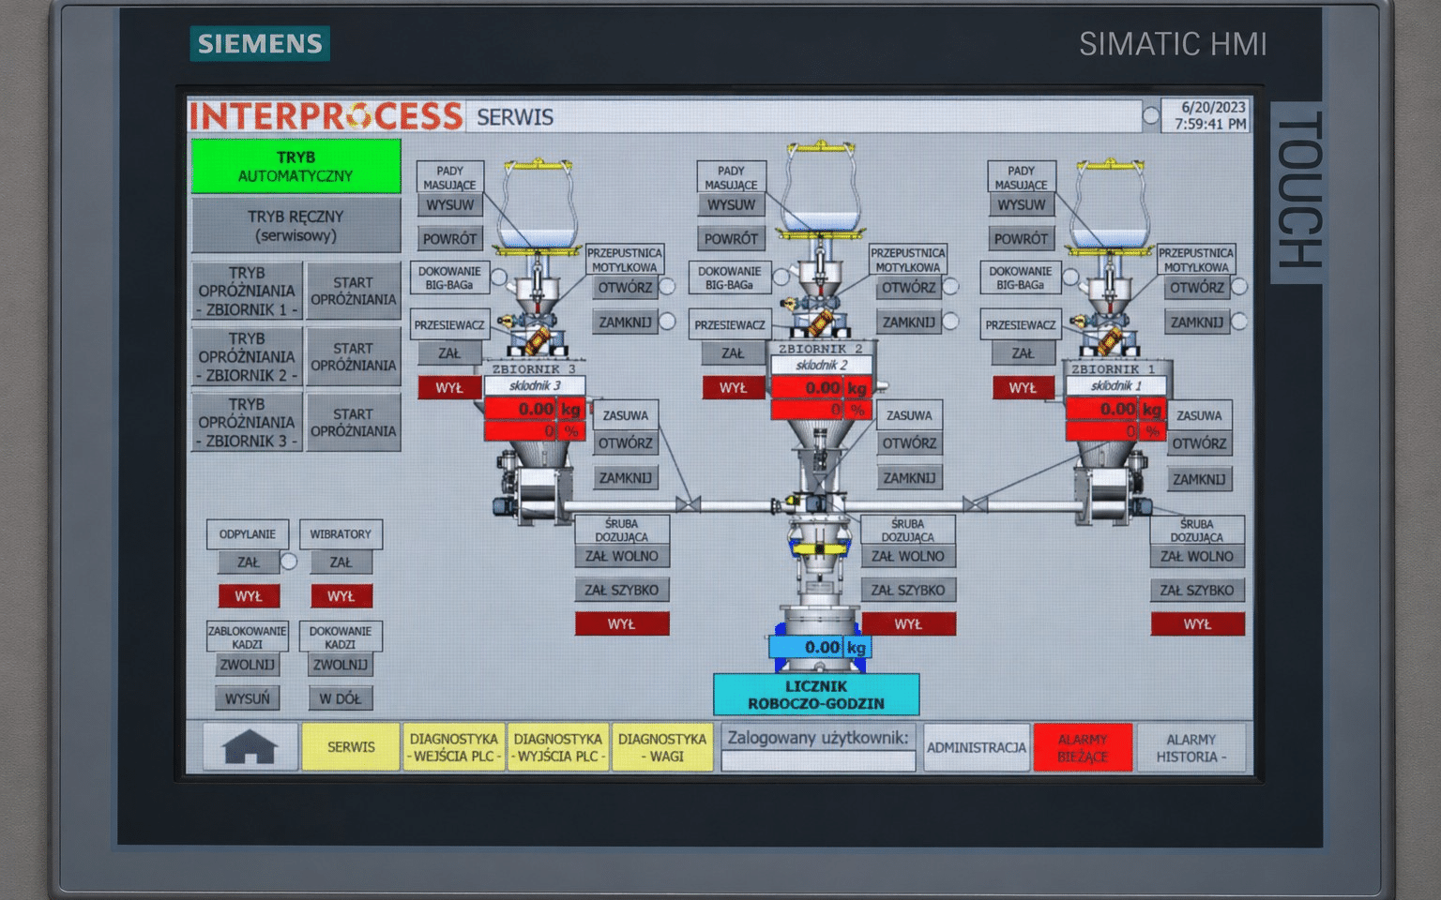Show ALARMY HISTORIA

click(1191, 747)
